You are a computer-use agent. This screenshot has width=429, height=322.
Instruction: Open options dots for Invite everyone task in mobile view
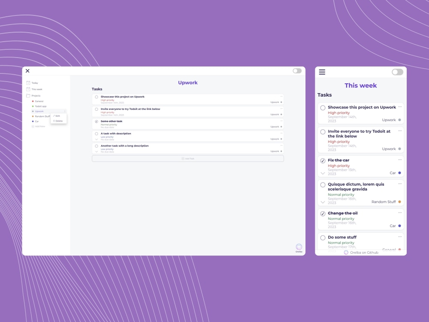[400, 131]
